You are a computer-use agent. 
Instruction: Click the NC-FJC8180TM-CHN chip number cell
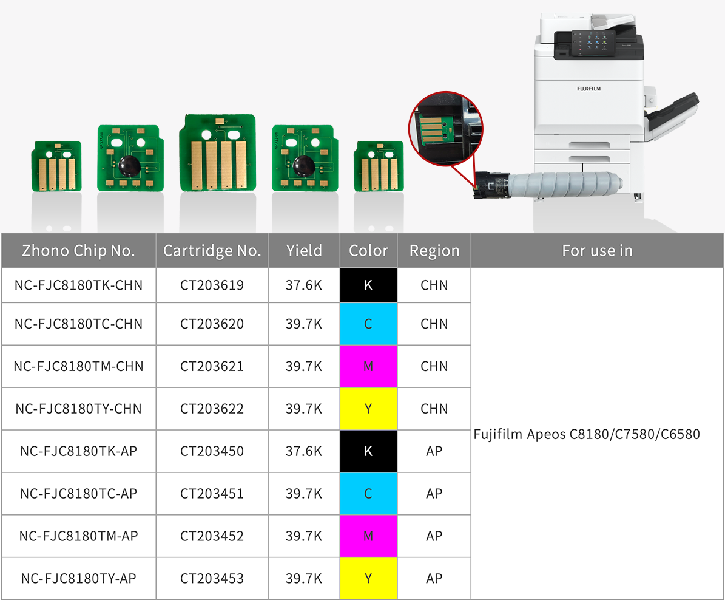[x=79, y=366]
